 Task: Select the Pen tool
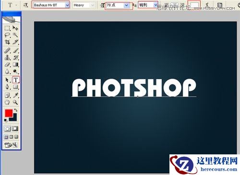[7, 87]
